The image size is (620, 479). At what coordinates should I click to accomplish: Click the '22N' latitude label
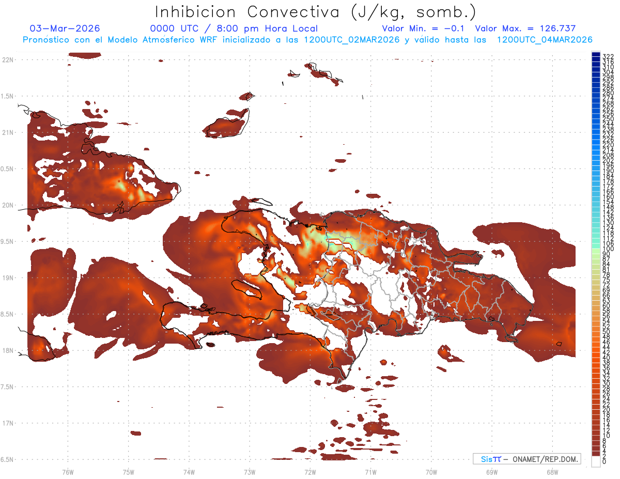coord(8,59)
